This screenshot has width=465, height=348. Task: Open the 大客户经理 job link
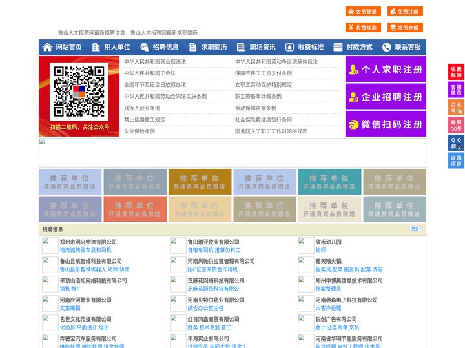pos(328,308)
